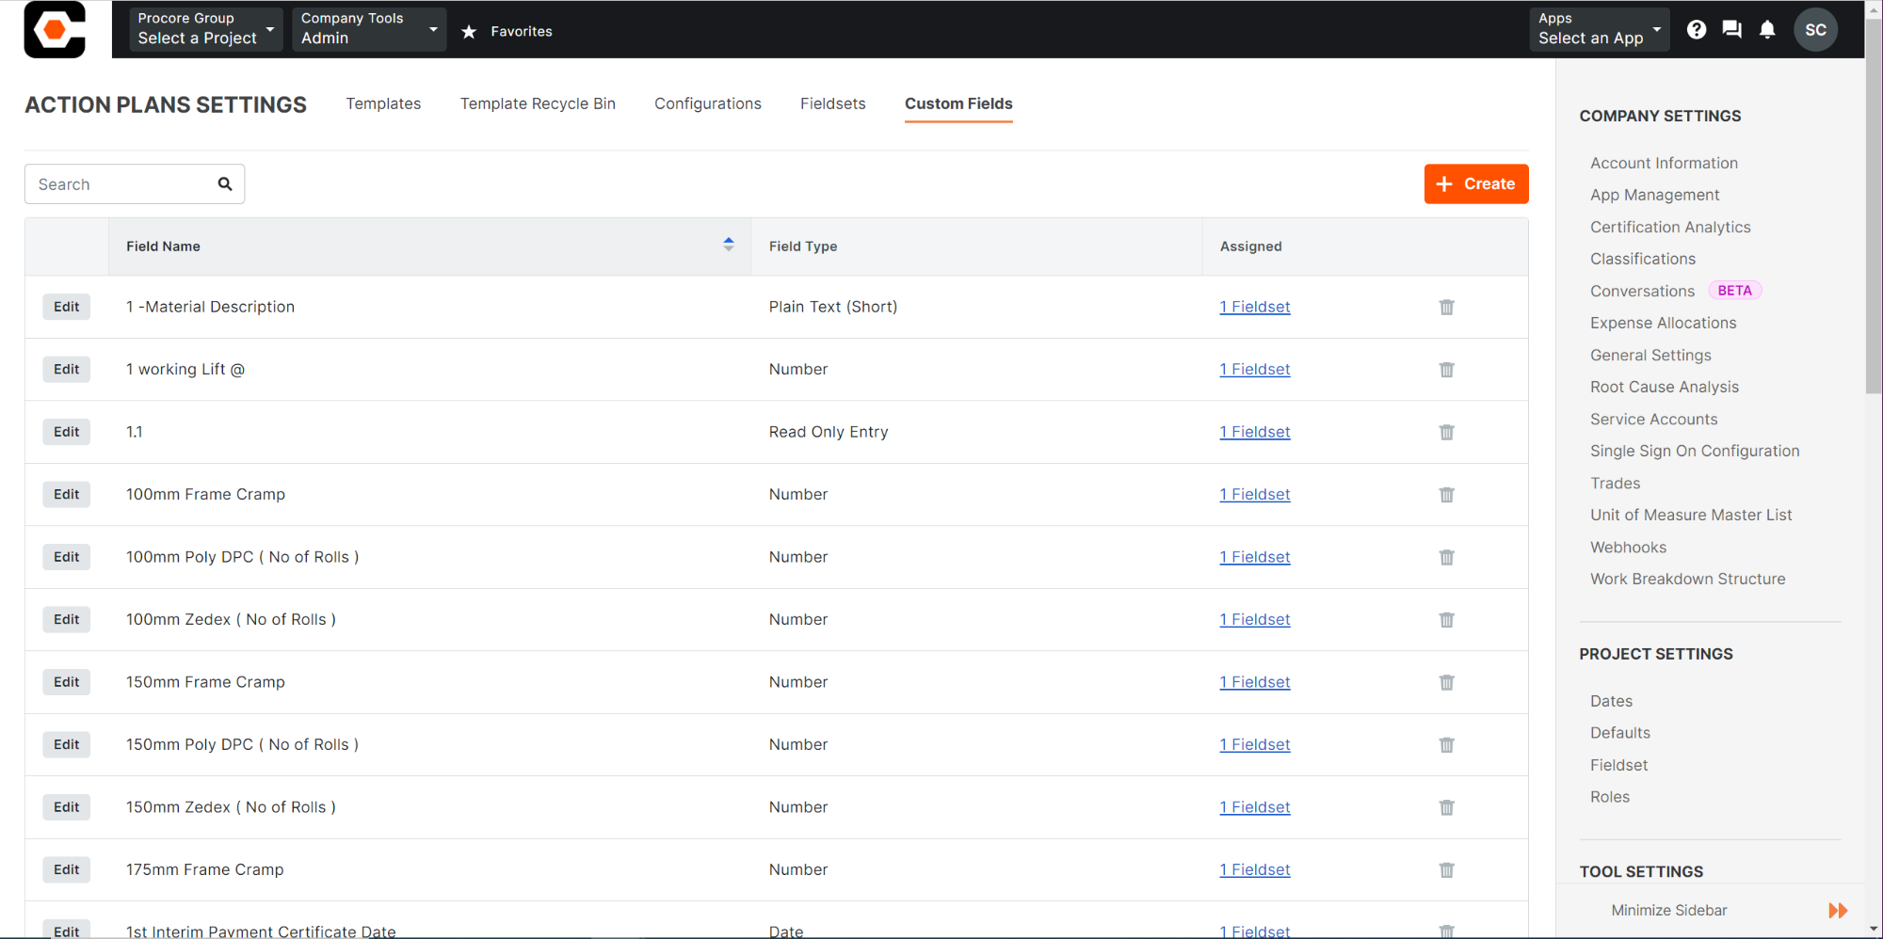This screenshot has width=1883, height=939.
Task: Delete the 100mm Frame Cramp field
Action: click(1446, 495)
